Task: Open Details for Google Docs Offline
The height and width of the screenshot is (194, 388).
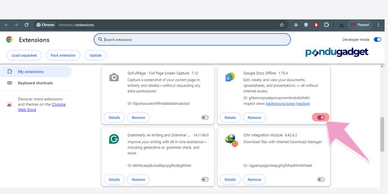Action: [x=230, y=117]
